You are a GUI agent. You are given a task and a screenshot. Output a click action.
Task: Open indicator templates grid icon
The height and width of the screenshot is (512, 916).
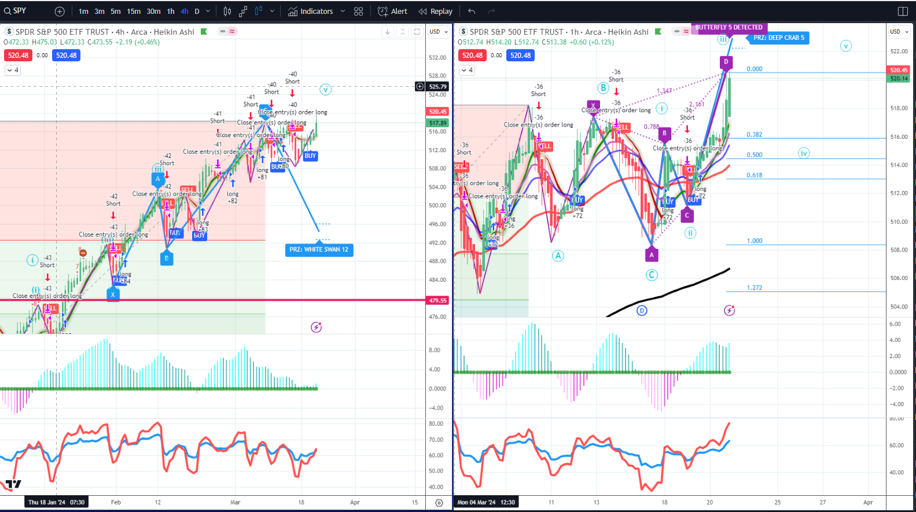coord(359,11)
